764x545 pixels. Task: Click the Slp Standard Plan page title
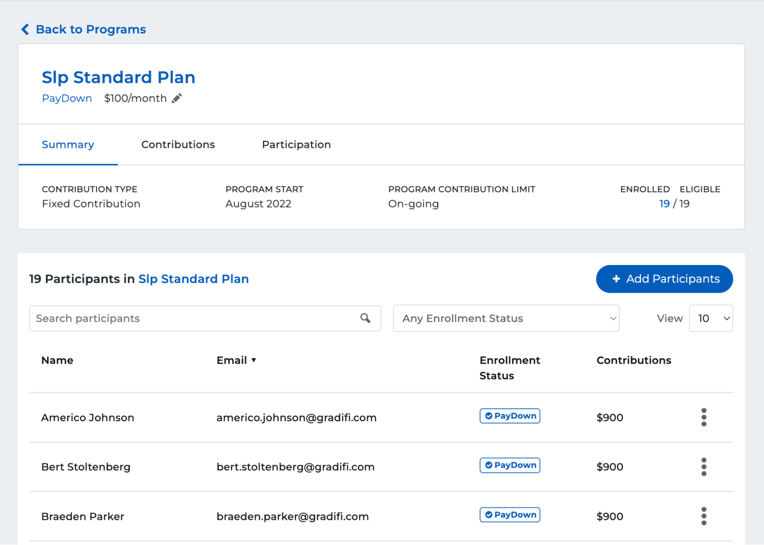118,77
